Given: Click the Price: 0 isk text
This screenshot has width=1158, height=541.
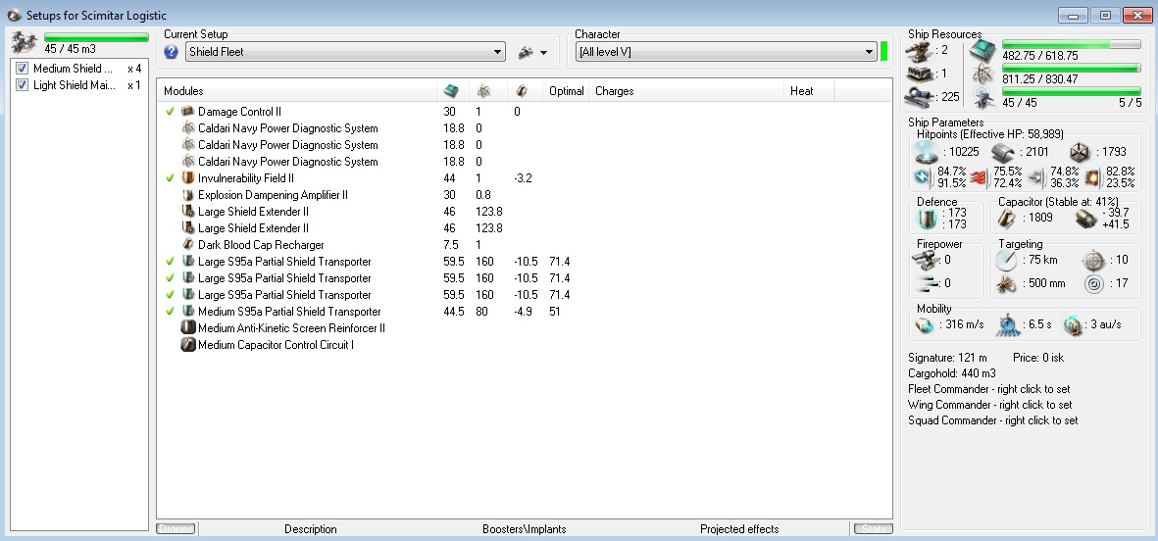Looking at the screenshot, I should (x=1038, y=357).
